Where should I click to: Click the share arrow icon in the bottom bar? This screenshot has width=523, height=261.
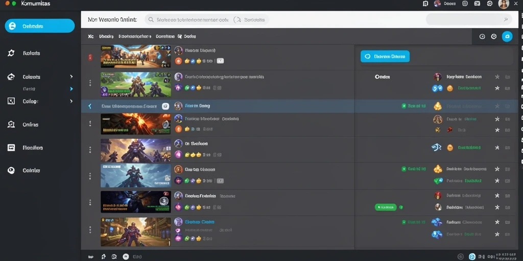(103, 256)
